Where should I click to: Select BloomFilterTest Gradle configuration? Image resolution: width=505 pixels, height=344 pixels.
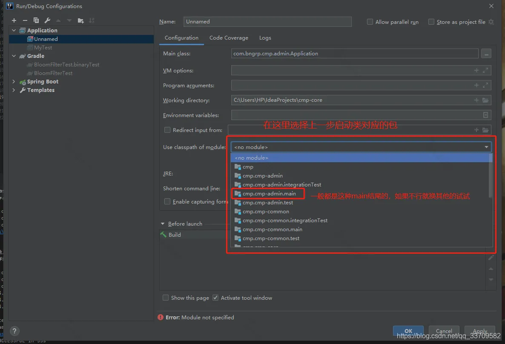click(81, 73)
